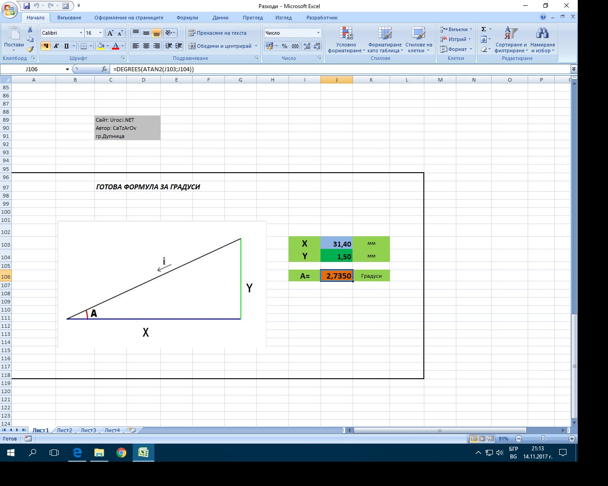Open the Формат cells dropdown
This screenshot has width=608, height=486.
[x=456, y=49]
